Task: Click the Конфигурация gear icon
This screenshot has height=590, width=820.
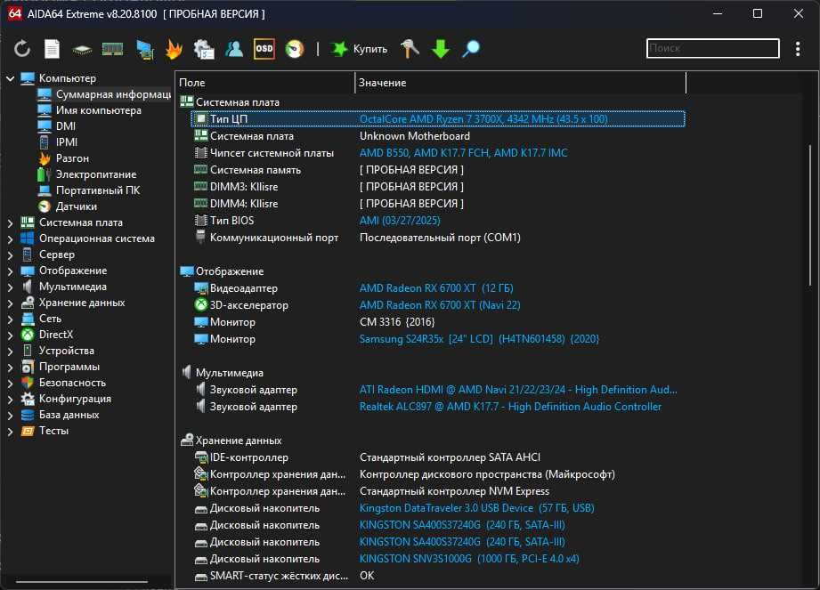Action: point(28,399)
